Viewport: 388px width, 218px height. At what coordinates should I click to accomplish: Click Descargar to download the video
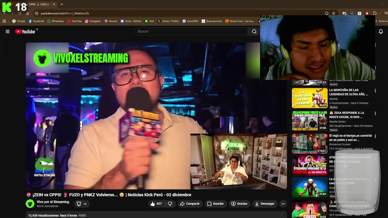[264, 204]
